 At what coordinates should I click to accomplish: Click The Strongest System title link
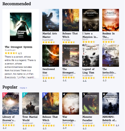pyautogui.click(x=19, y=47)
